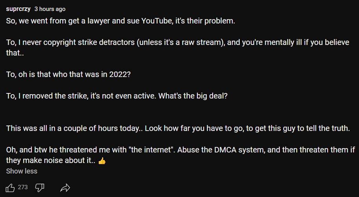Dislike the comment with thumbs-down icon
This screenshot has width=359, height=197.
coord(40,188)
